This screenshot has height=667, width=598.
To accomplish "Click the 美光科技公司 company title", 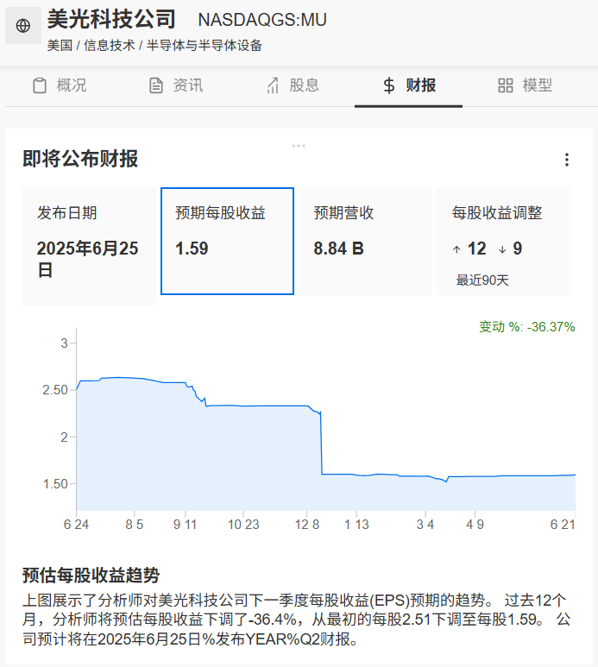I will pyautogui.click(x=111, y=19).
